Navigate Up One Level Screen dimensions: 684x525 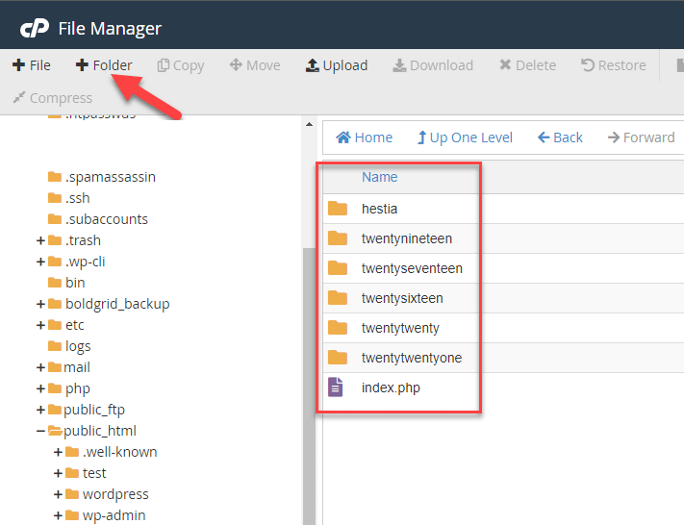pyautogui.click(x=465, y=137)
